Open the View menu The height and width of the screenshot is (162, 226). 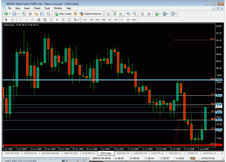18,8
